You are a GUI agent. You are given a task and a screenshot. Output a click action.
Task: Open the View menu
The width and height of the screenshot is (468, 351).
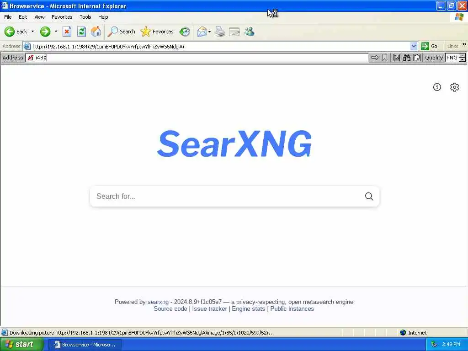pos(39,17)
